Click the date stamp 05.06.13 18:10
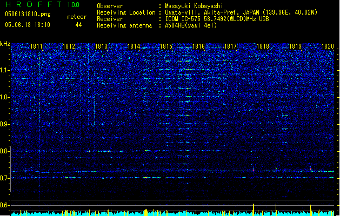 pos(28,25)
